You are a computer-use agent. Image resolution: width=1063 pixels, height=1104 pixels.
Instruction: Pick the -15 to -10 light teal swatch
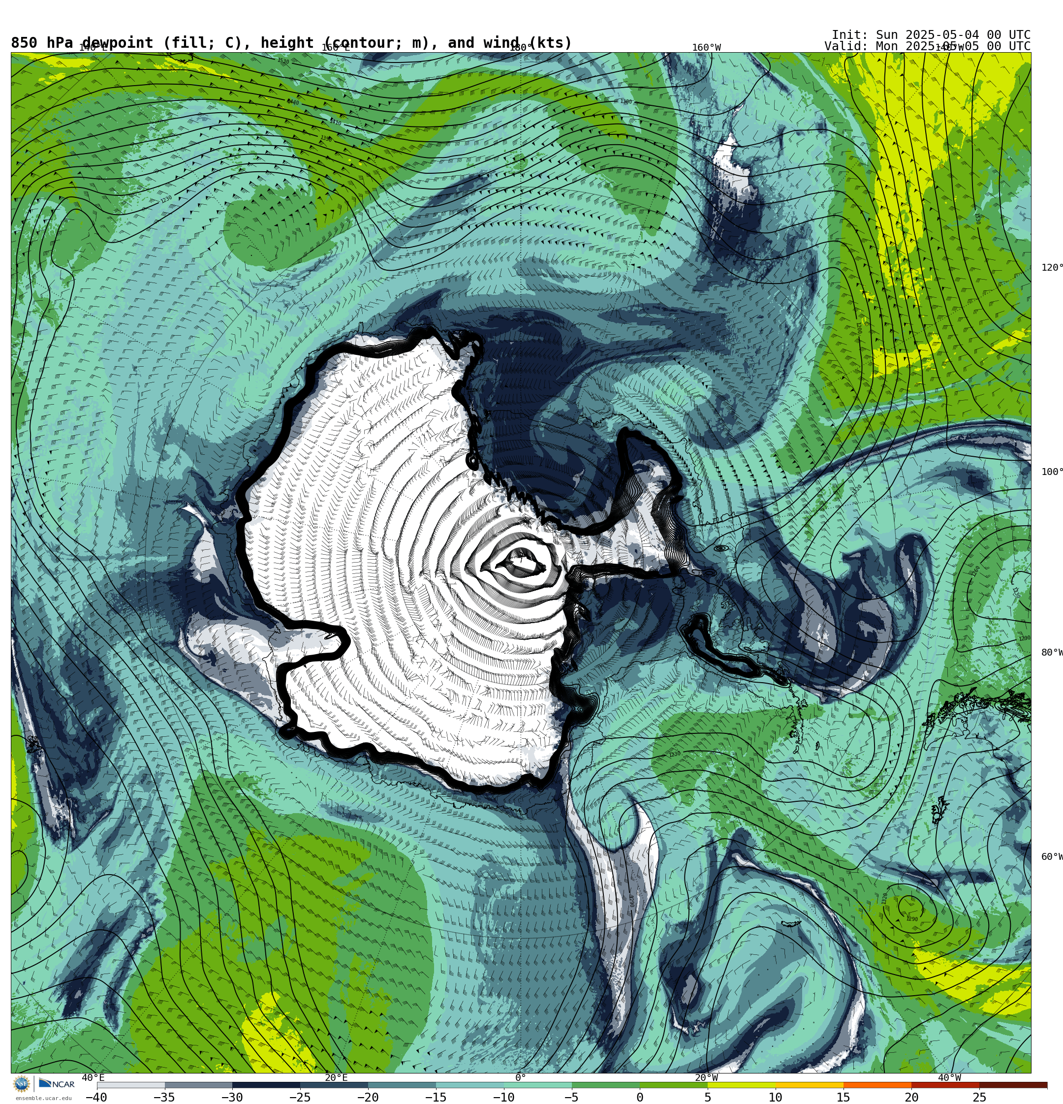[x=470, y=1085]
